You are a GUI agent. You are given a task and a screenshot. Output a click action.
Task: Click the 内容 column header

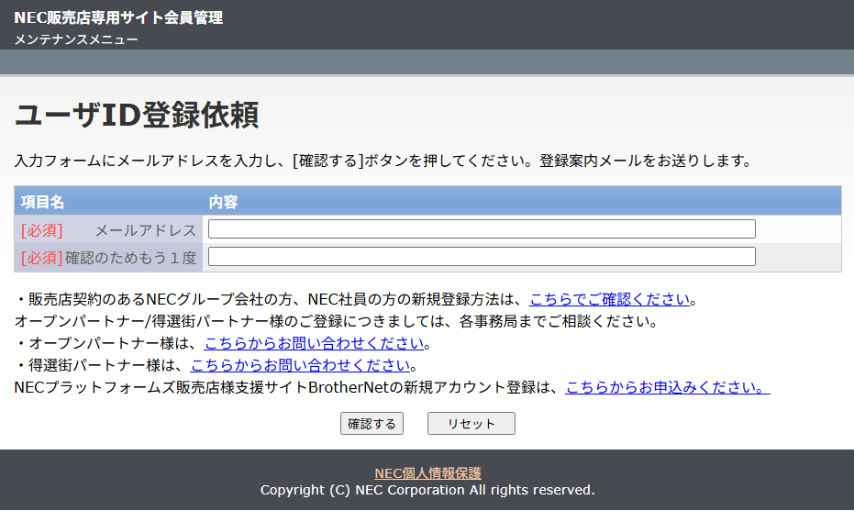[x=223, y=202]
